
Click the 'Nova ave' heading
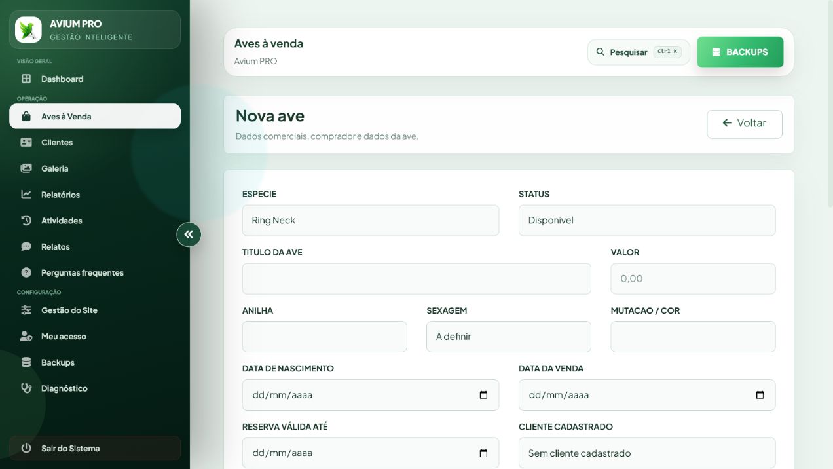pos(270,116)
